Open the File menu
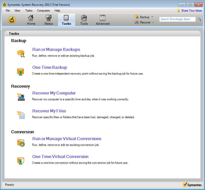 click(x=8, y=11)
